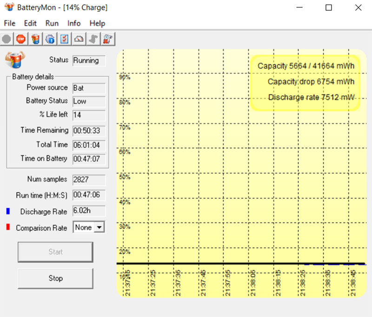372x317 pixels.
Task: Click the gray figure toolbar icon
Action: click(x=93, y=39)
